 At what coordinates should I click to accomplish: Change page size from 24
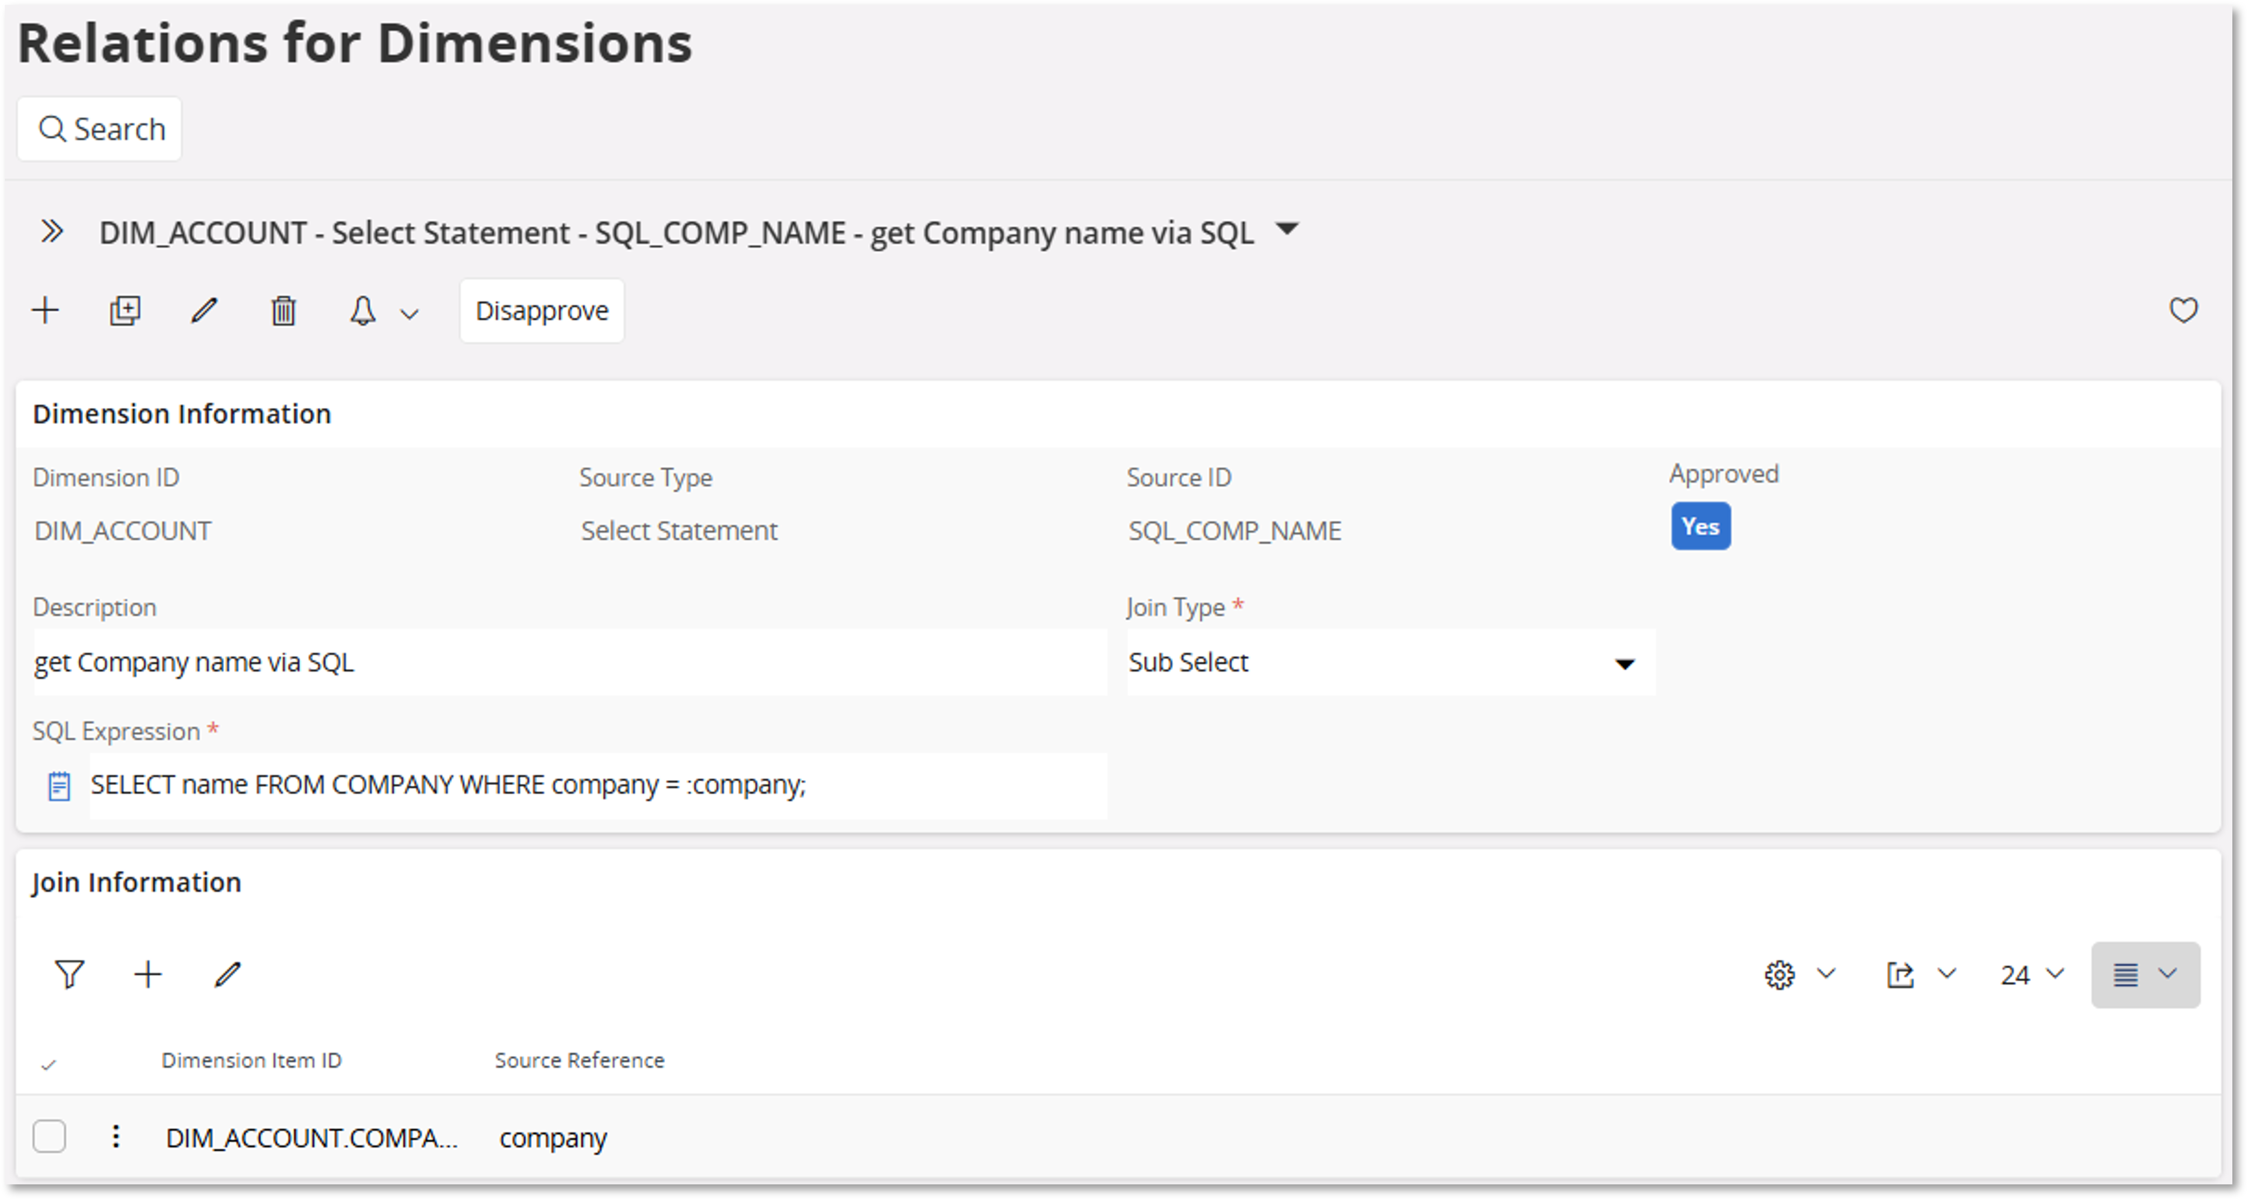tap(2032, 975)
